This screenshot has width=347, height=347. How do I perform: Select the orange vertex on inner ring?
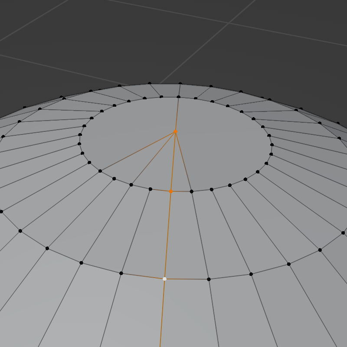pyautogui.click(x=170, y=191)
